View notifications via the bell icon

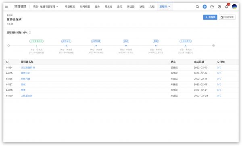(x=226, y=6)
